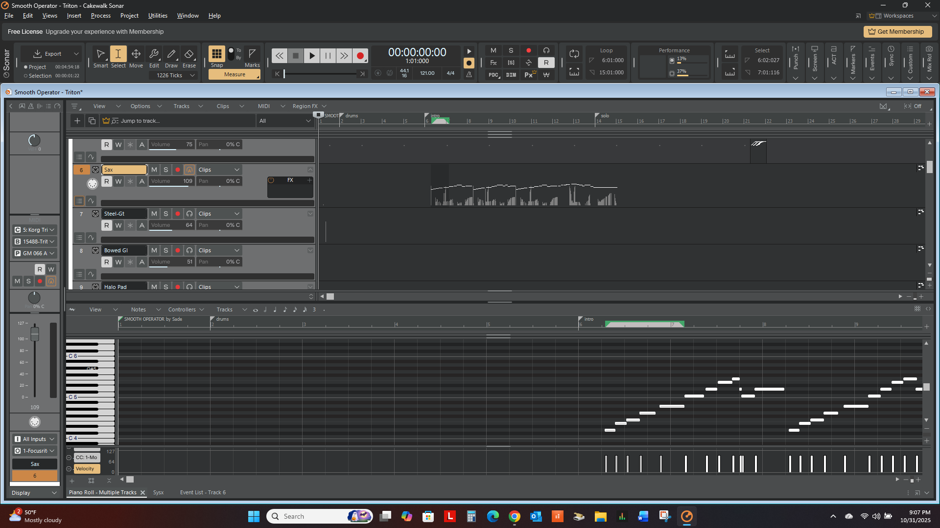Click the Sax track Volume slider
940x528 pixels.
click(171, 181)
